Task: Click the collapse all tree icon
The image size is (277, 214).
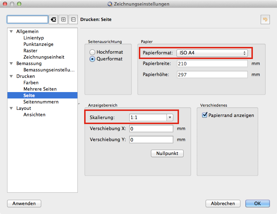Action: pos(73,20)
